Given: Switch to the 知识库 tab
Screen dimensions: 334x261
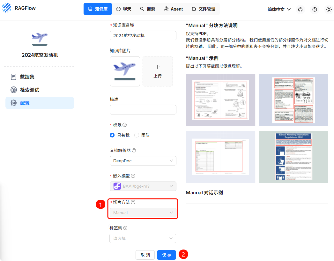Looking at the screenshot, I should click(98, 9).
